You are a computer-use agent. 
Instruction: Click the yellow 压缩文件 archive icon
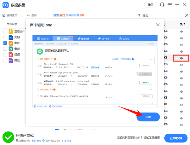(x=11, y=32)
